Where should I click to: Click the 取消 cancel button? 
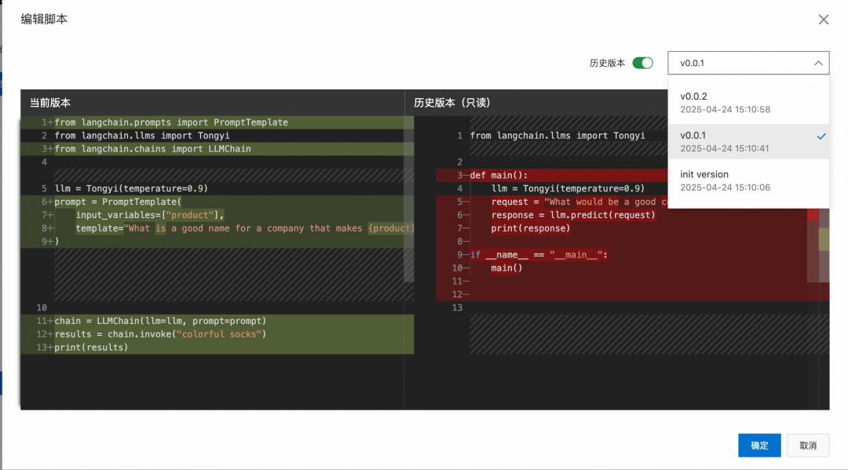point(808,446)
